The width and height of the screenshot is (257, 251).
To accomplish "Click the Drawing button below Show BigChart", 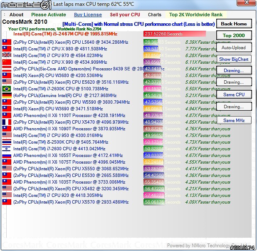I will 234,70.
